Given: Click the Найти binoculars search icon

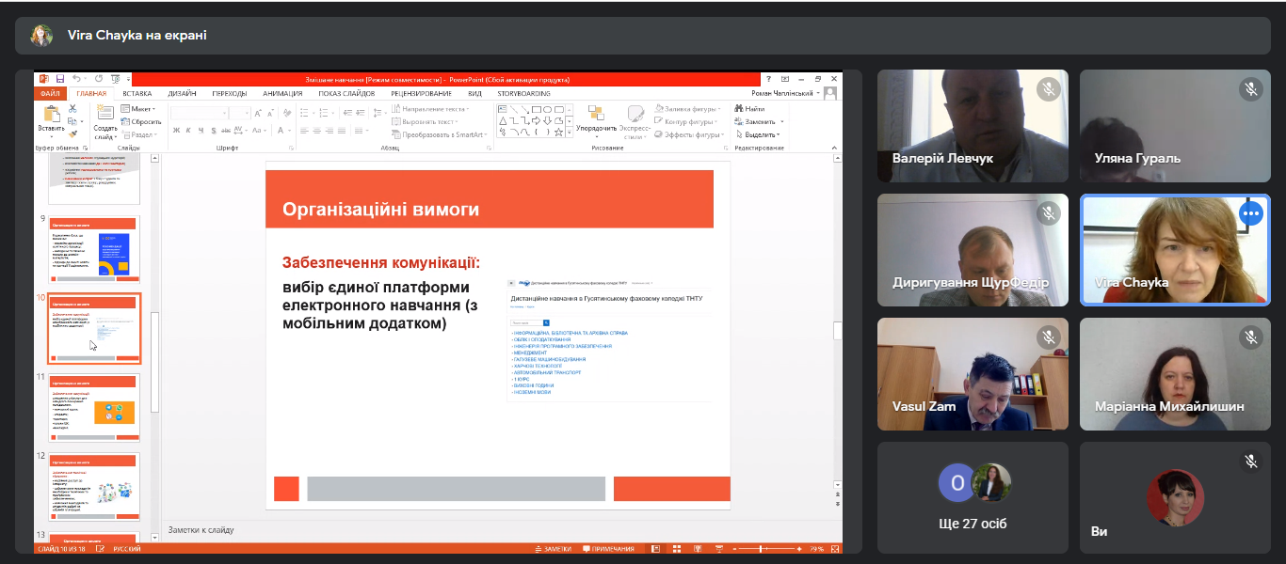Looking at the screenshot, I should [x=739, y=109].
